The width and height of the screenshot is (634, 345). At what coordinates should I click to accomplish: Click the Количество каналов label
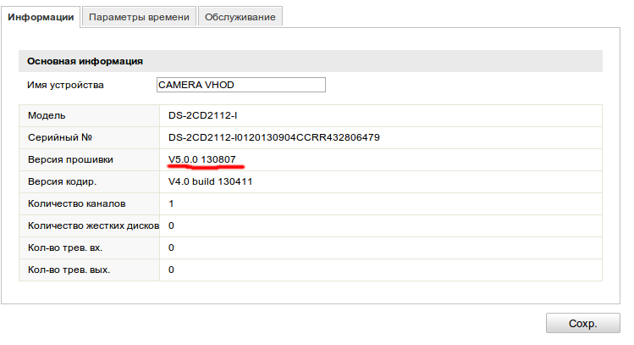(x=77, y=203)
